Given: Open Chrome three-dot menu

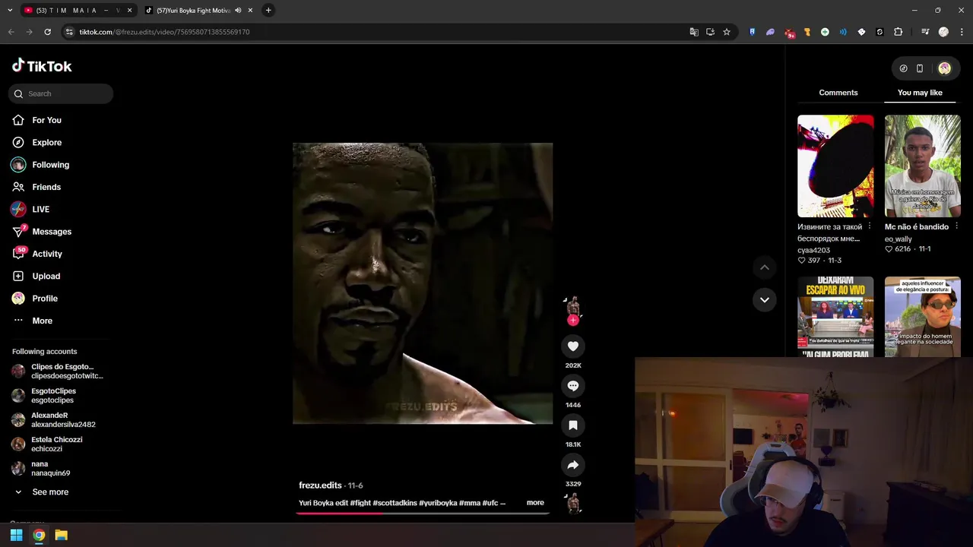Looking at the screenshot, I should click(x=962, y=32).
